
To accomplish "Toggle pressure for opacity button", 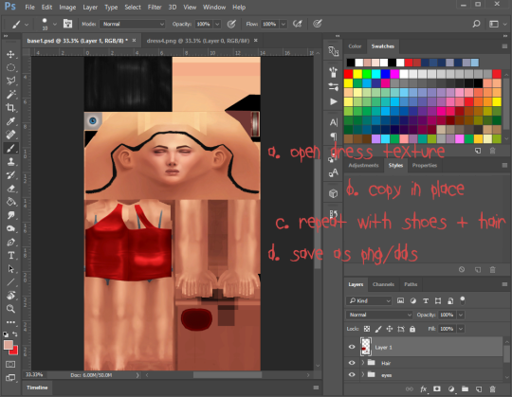I will (231, 24).
